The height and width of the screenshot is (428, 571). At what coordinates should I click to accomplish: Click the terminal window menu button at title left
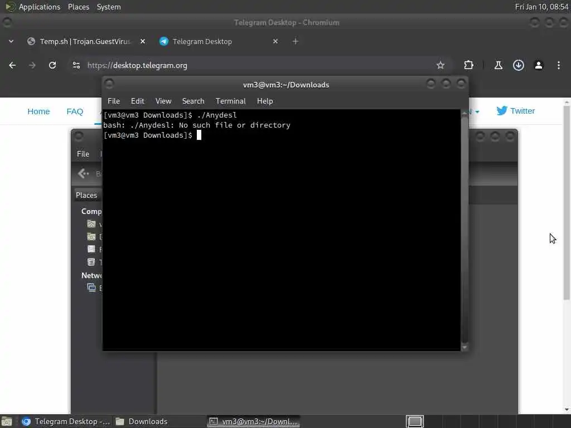tap(109, 84)
